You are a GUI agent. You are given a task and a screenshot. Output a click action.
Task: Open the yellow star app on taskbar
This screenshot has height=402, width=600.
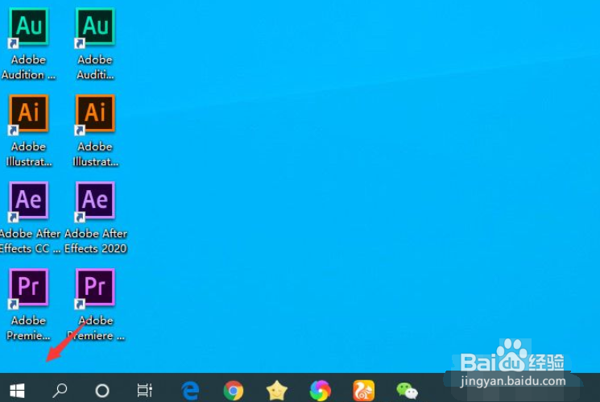pyautogui.click(x=277, y=391)
